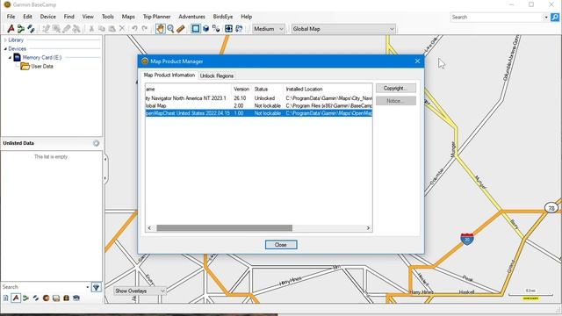The image size is (562, 316).
Task: Switch to 3D map view icon
Action: 205,29
